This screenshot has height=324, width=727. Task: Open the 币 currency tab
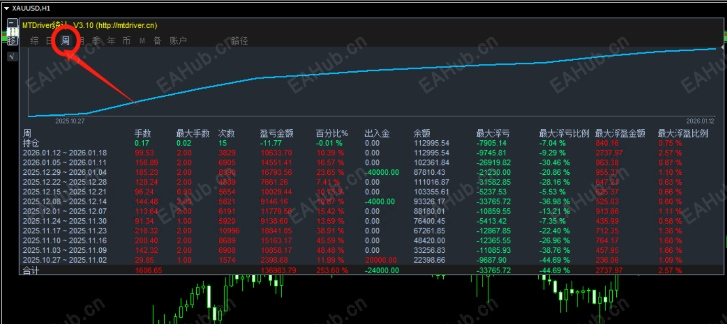tap(126, 41)
